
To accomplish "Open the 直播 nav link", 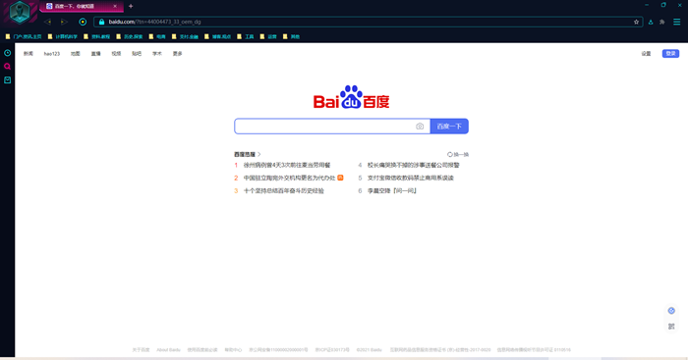I will tap(95, 53).
